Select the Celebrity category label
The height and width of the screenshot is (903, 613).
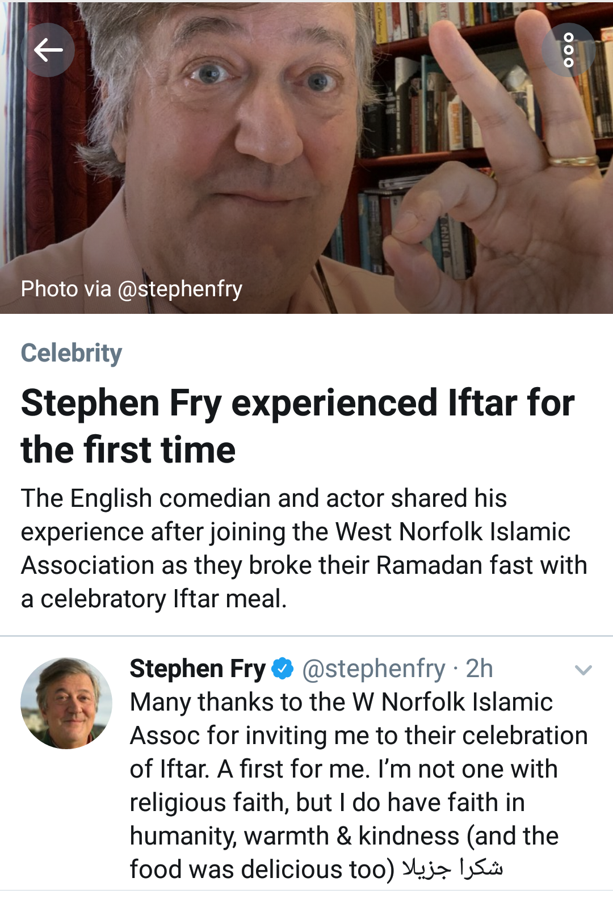(72, 353)
